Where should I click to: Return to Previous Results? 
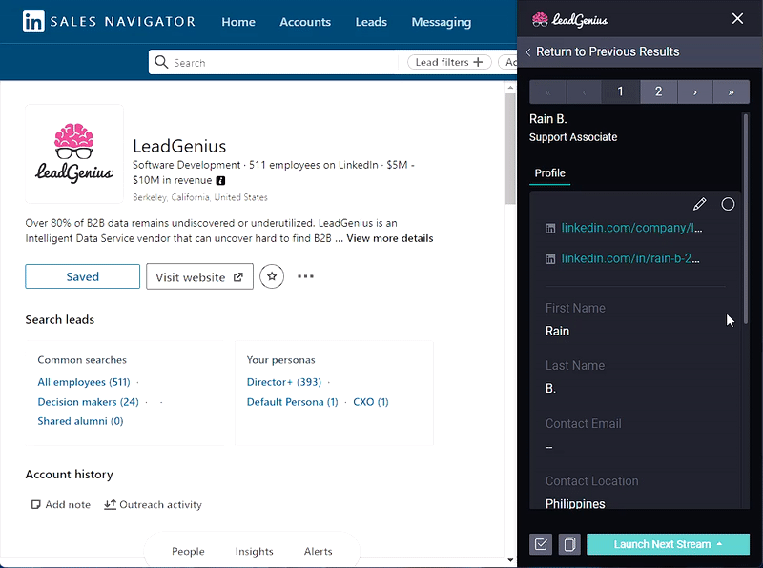pyautogui.click(x=603, y=51)
